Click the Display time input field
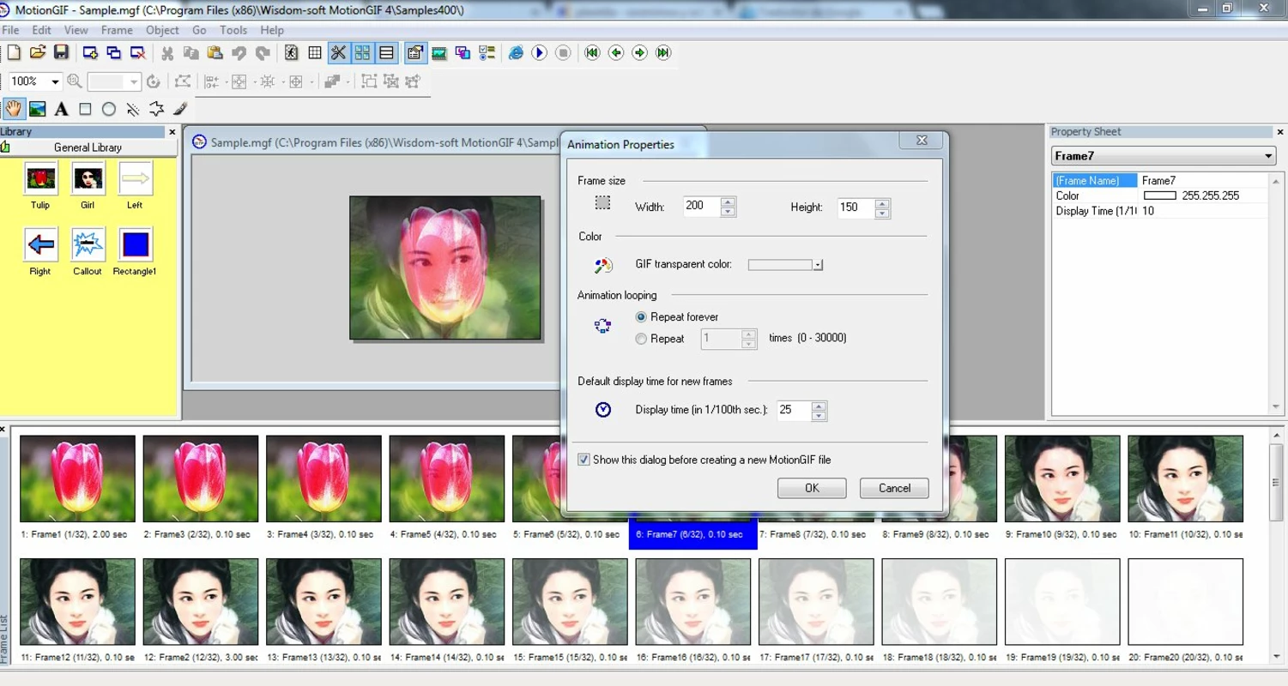 (x=794, y=410)
